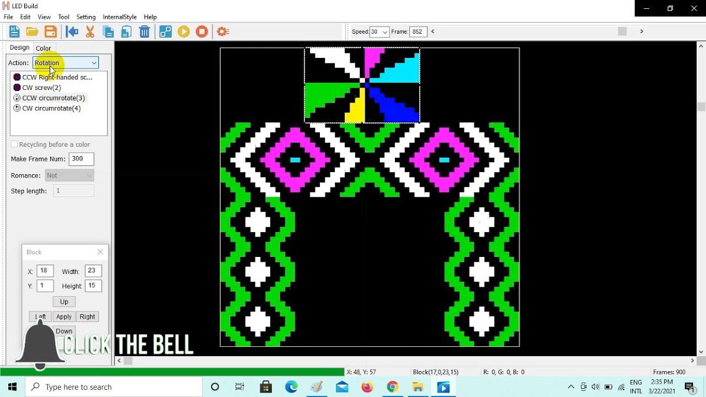Open the Romance dropdown
Image resolution: width=706 pixels, height=397 pixels.
tap(69, 175)
